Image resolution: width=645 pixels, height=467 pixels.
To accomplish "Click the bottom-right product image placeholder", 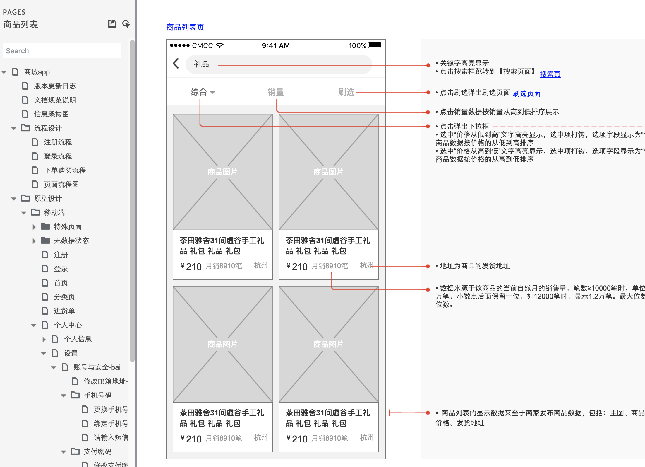I will [329, 344].
